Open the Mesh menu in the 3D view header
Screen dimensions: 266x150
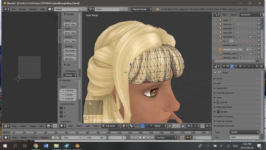click(x=96, y=126)
